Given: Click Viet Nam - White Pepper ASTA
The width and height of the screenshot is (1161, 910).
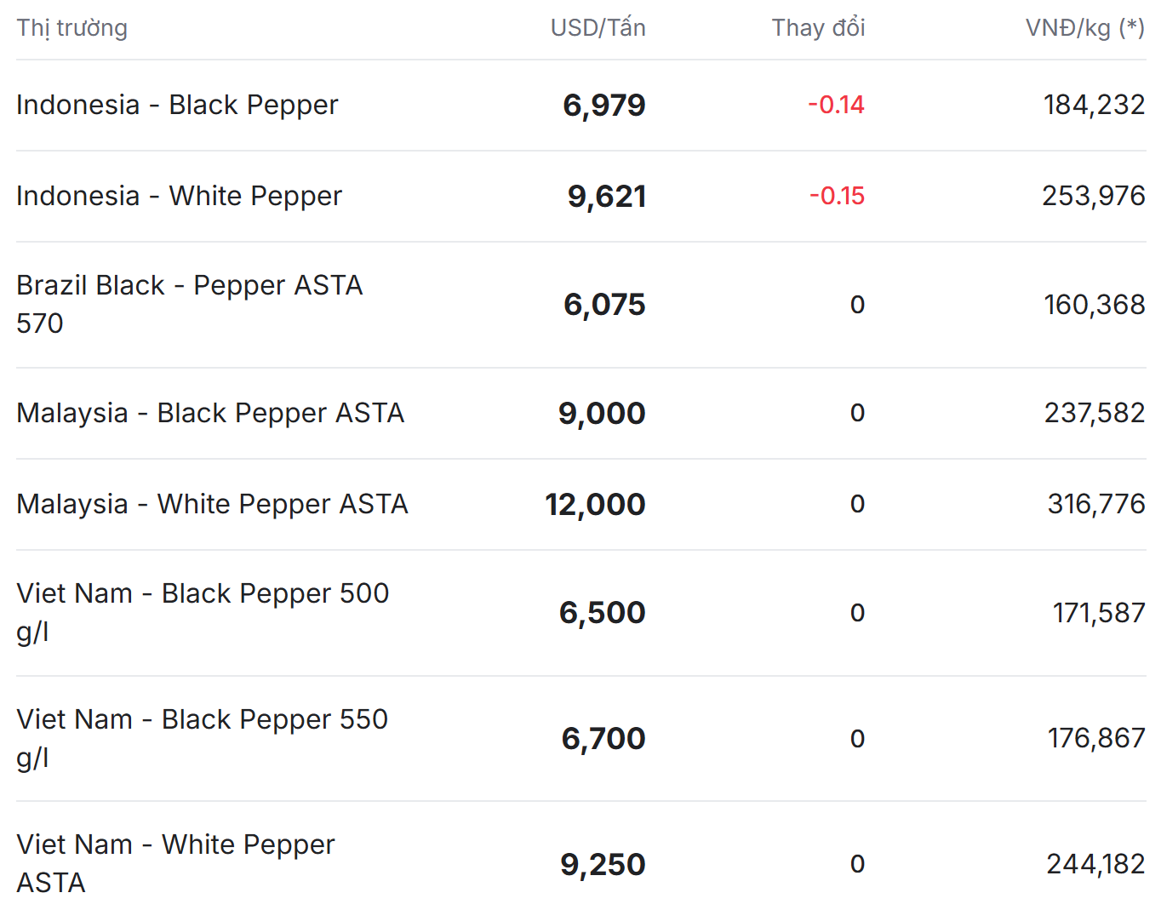Looking at the screenshot, I should pos(175,863).
